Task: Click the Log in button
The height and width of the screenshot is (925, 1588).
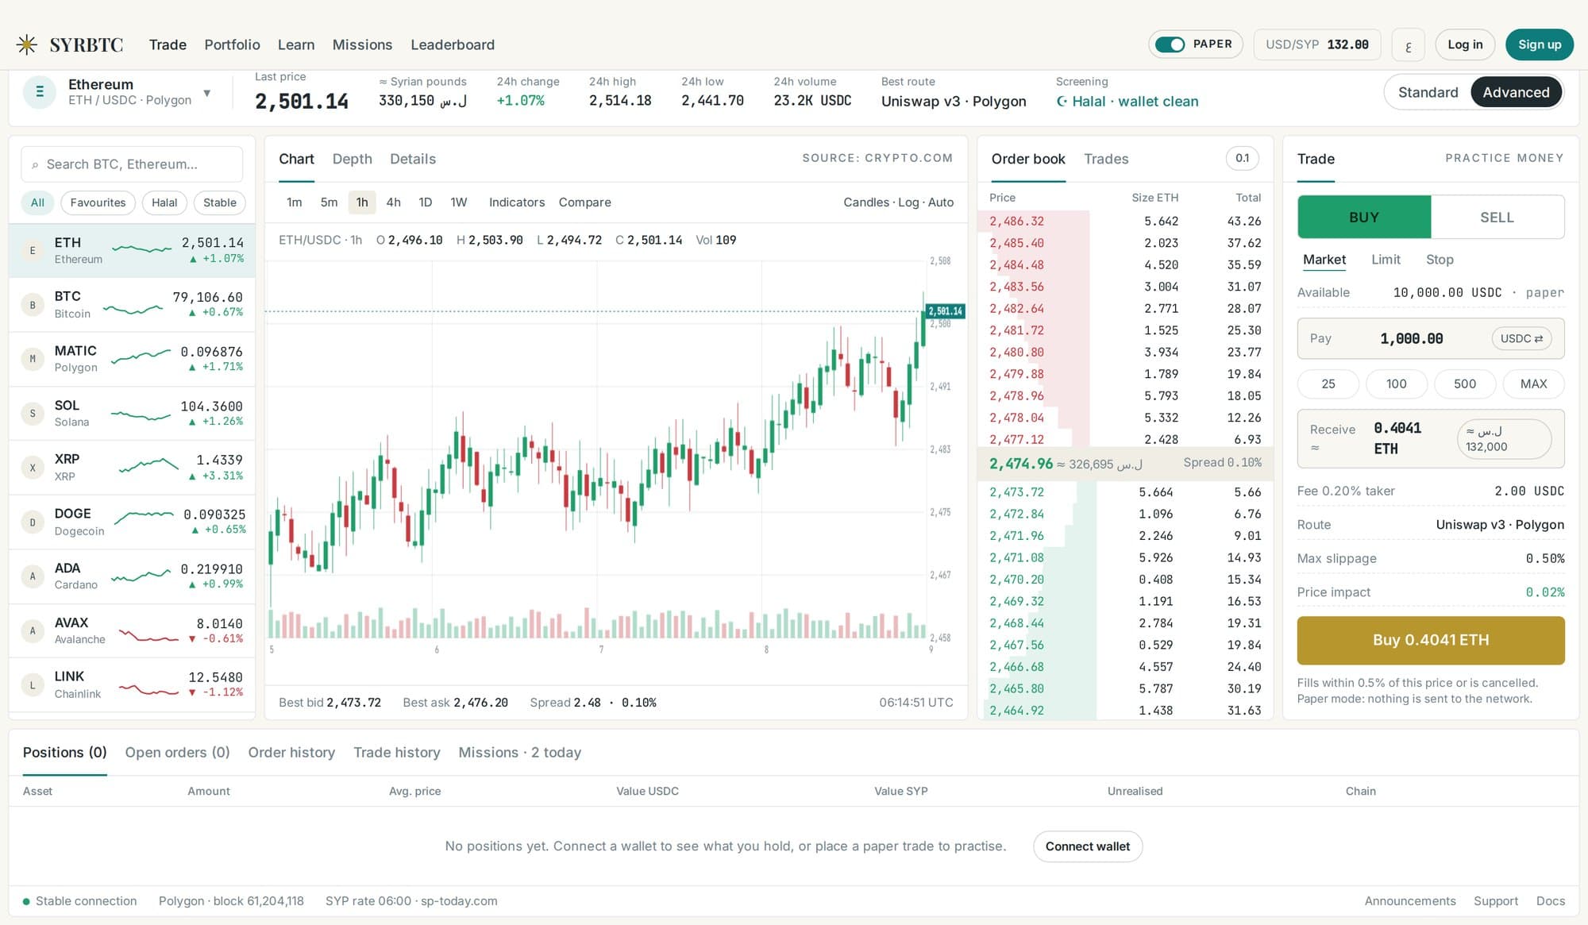Action: click(1465, 44)
